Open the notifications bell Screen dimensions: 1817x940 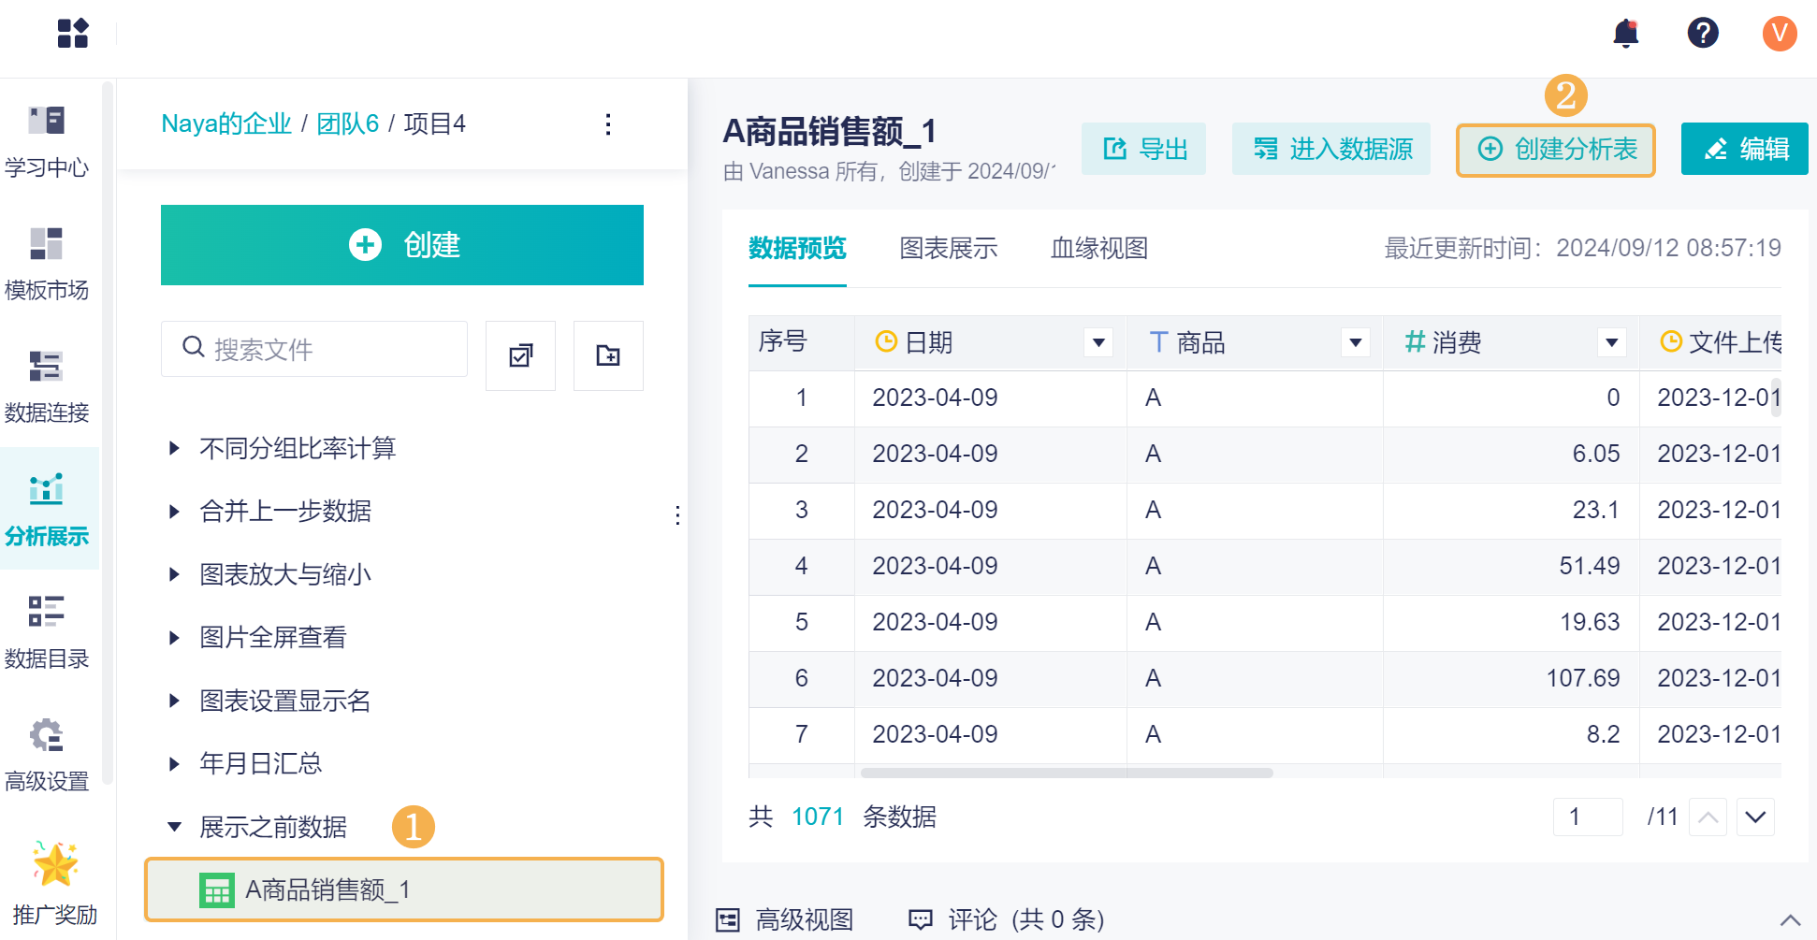pyautogui.click(x=1626, y=34)
